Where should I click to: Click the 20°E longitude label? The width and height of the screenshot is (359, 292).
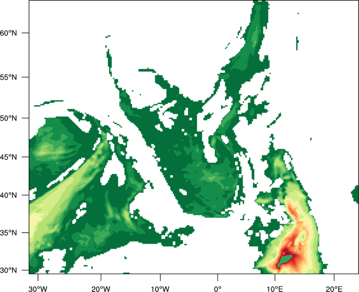coord(334,289)
